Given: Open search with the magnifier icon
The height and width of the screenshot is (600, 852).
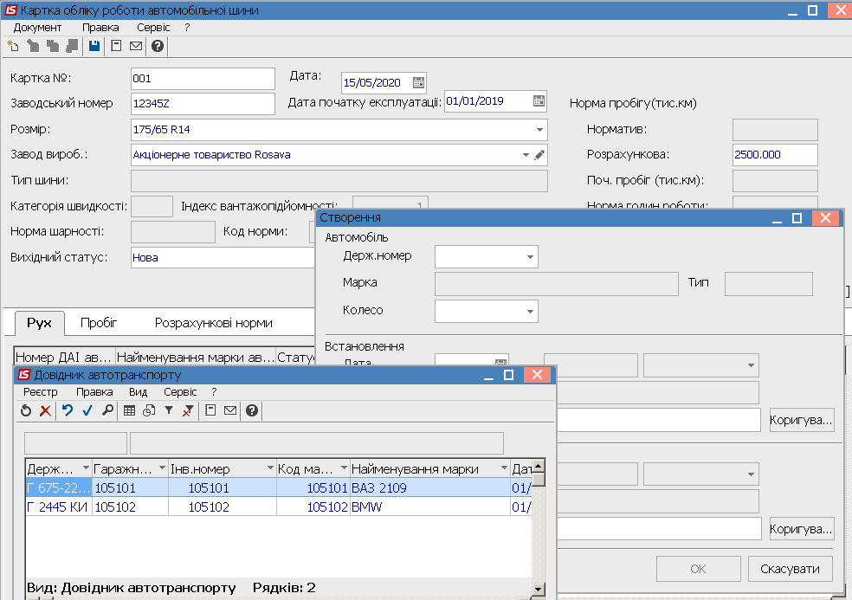Looking at the screenshot, I should (x=107, y=411).
